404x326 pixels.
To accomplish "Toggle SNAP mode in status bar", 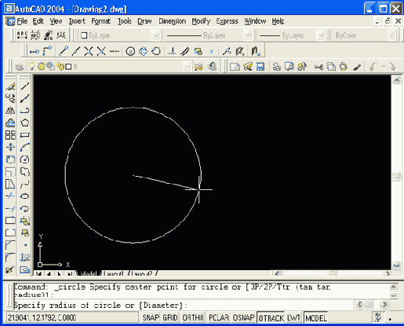I will click(x=151, y=317).
